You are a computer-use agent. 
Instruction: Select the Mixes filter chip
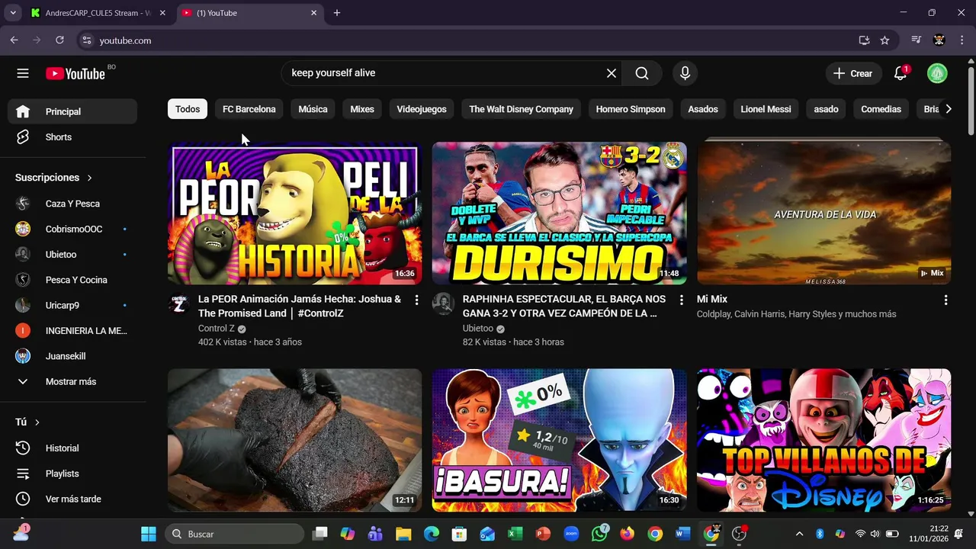[362, 109]
